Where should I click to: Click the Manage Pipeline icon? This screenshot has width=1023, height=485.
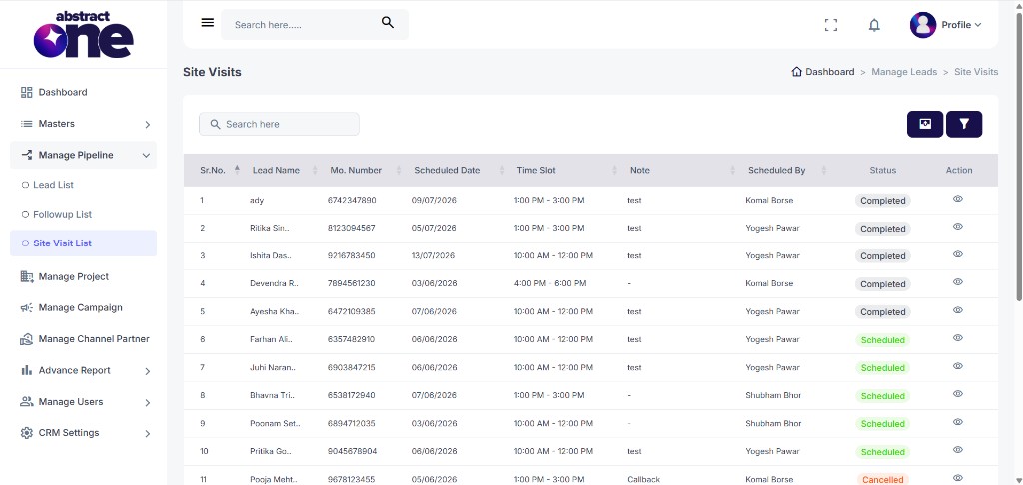26,155
